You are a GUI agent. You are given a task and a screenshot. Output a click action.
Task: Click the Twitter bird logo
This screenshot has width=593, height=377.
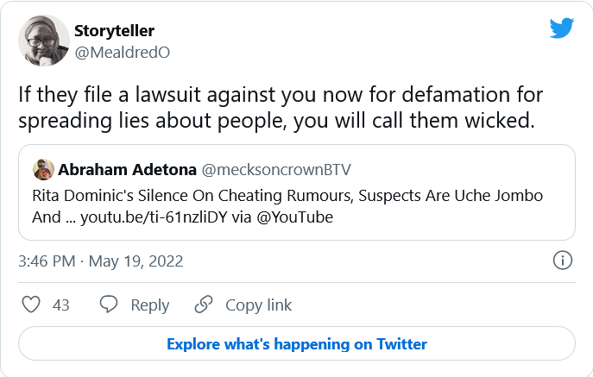click(562, 28)
